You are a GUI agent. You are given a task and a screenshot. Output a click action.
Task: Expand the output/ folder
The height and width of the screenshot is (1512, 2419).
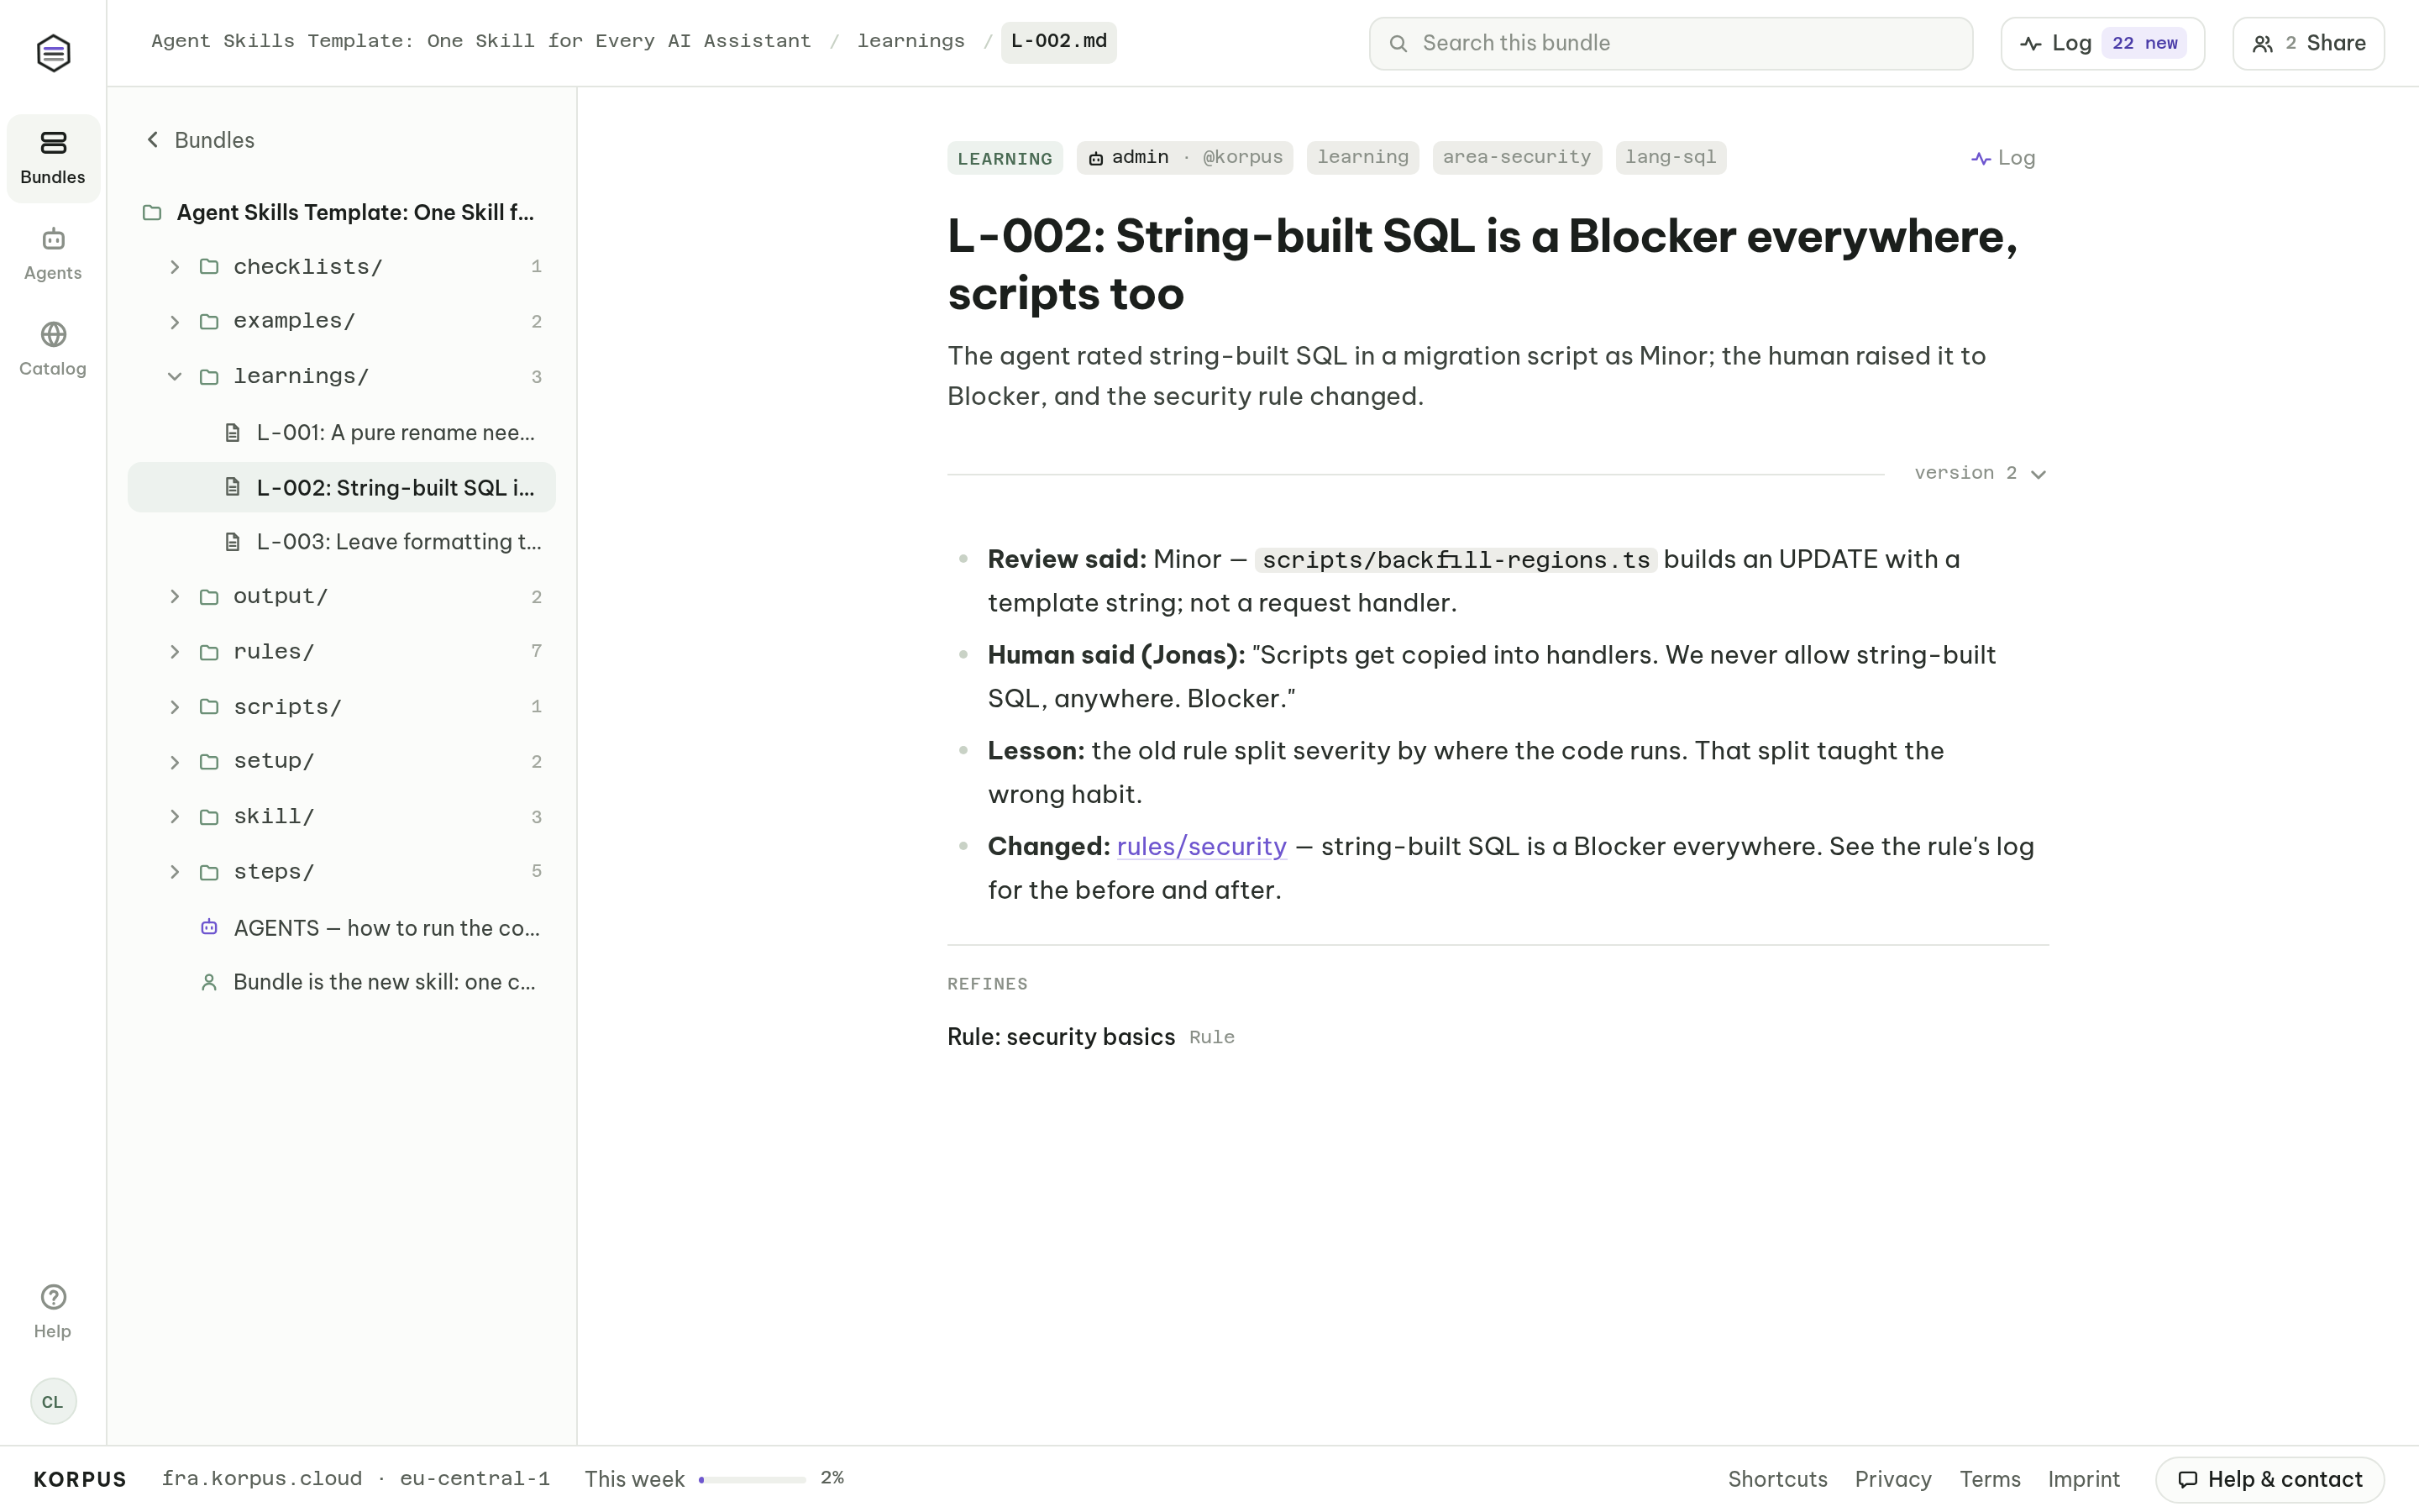[x=175, y=597]
